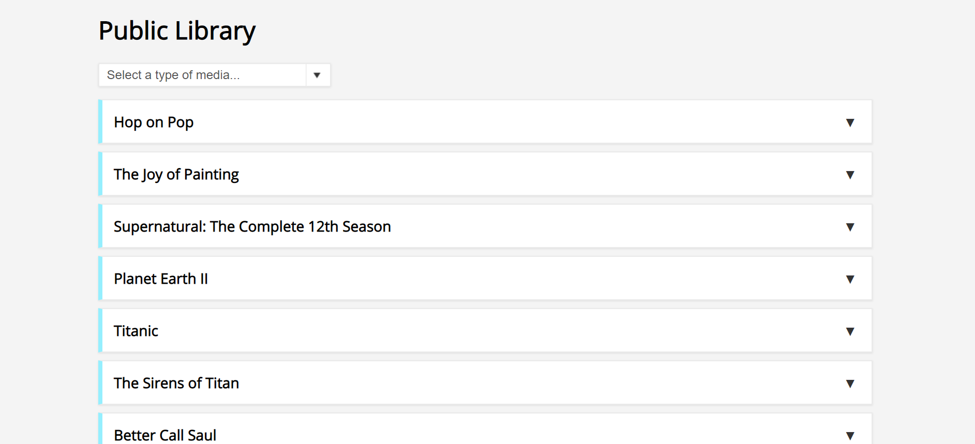This screenshot has width=975, height=444.
Task: Expand the Titanic entry arrow
Action: coord(850,331)
